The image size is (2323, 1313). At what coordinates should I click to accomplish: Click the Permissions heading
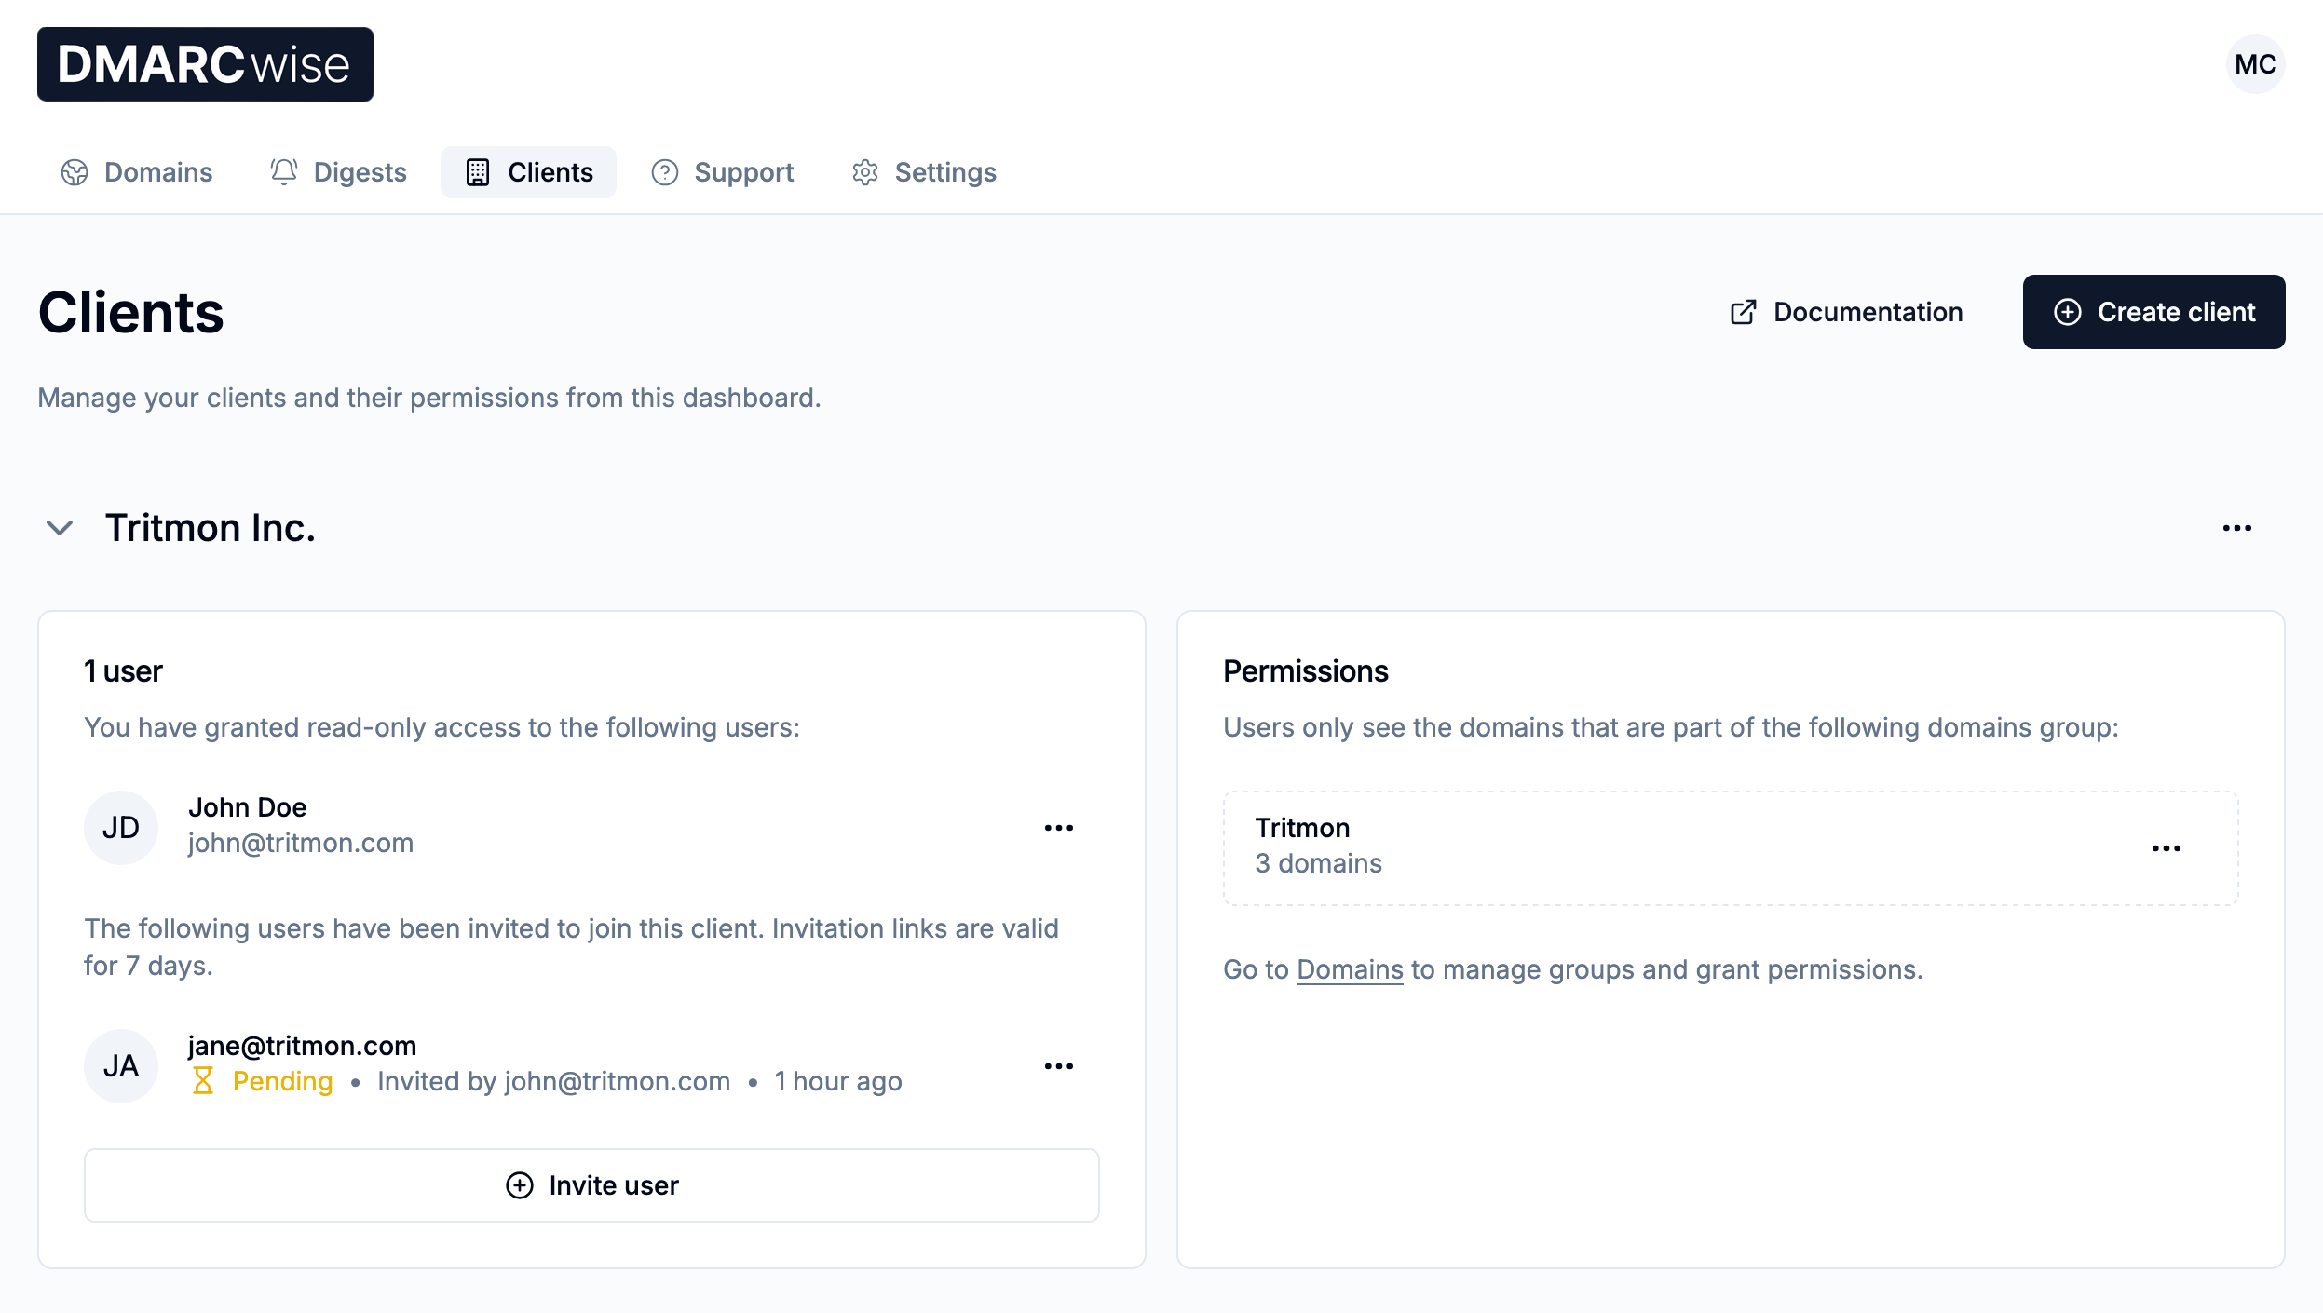[x=1305, y=671]
